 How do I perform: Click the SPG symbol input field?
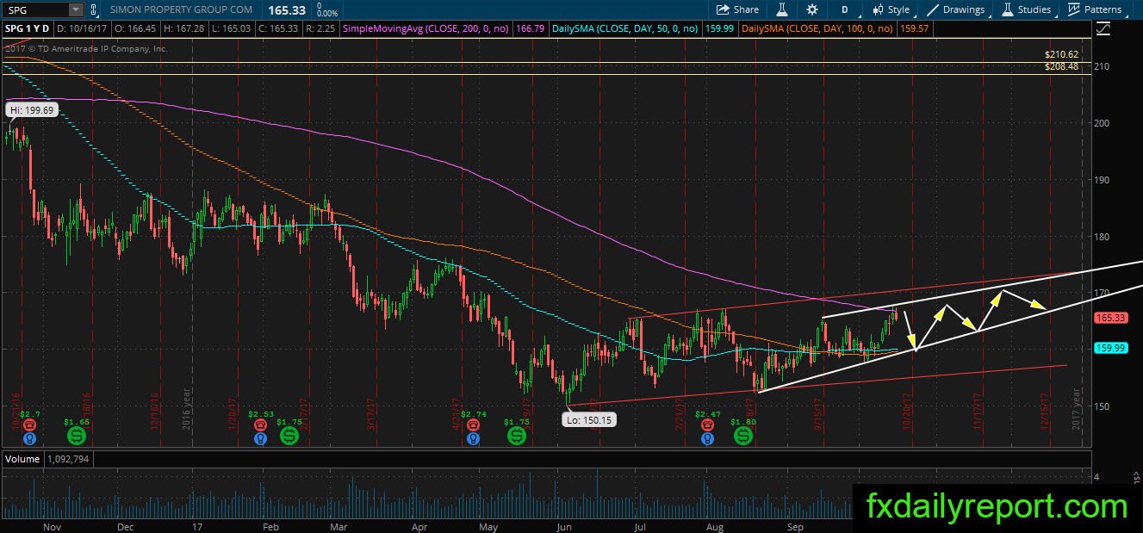click(x=34, y=9)
